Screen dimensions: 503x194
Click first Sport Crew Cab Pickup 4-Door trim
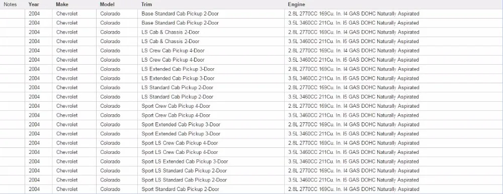176,106
